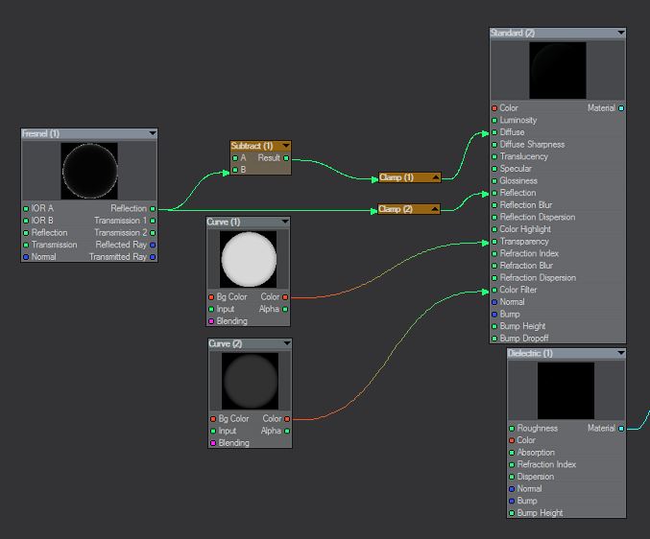Image resolution: width=650 pixels, height=539 pixels.
Task: Select the Curve (2) node title bar
Action: [240, 343]
